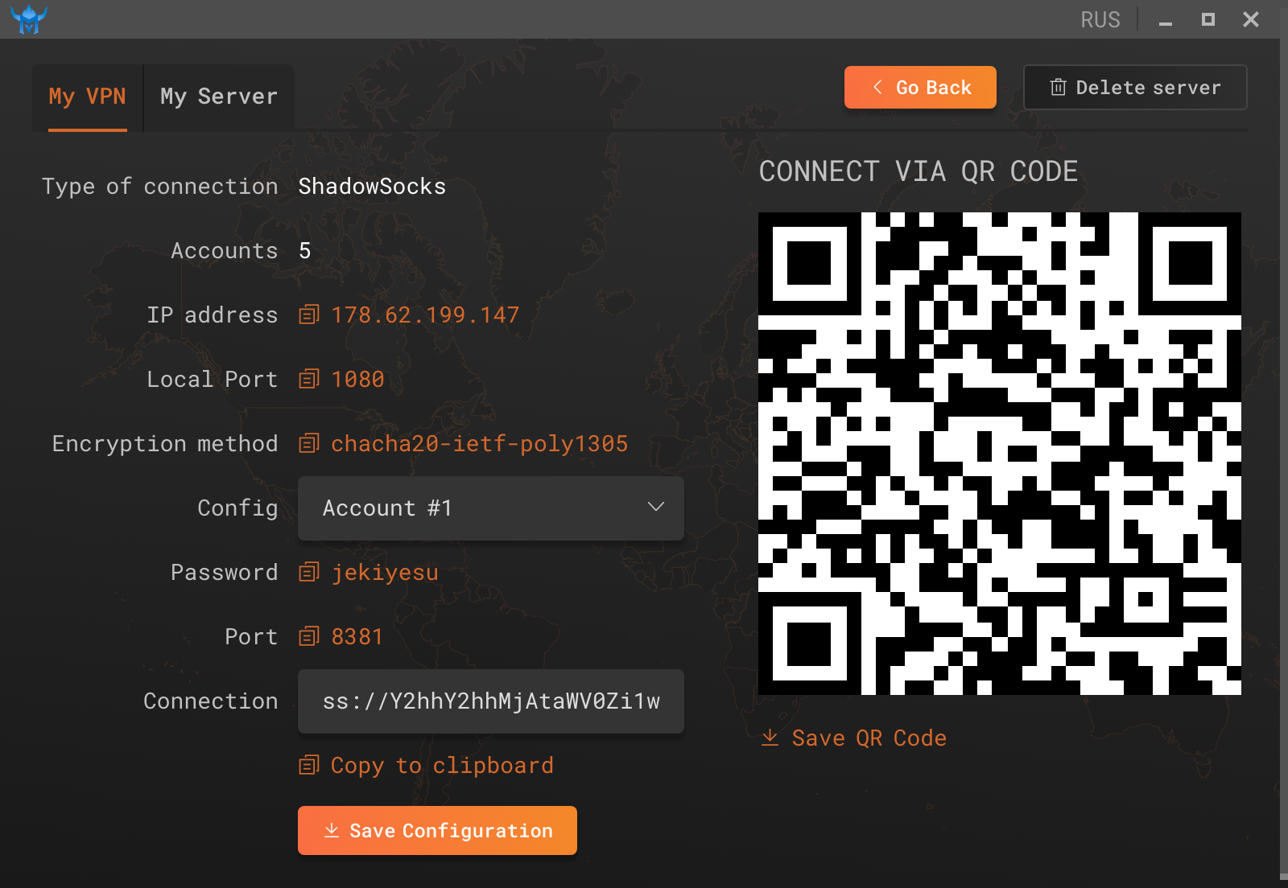Close the application window
This screenshot has height=888, width=1288.
pos(1250,19)
